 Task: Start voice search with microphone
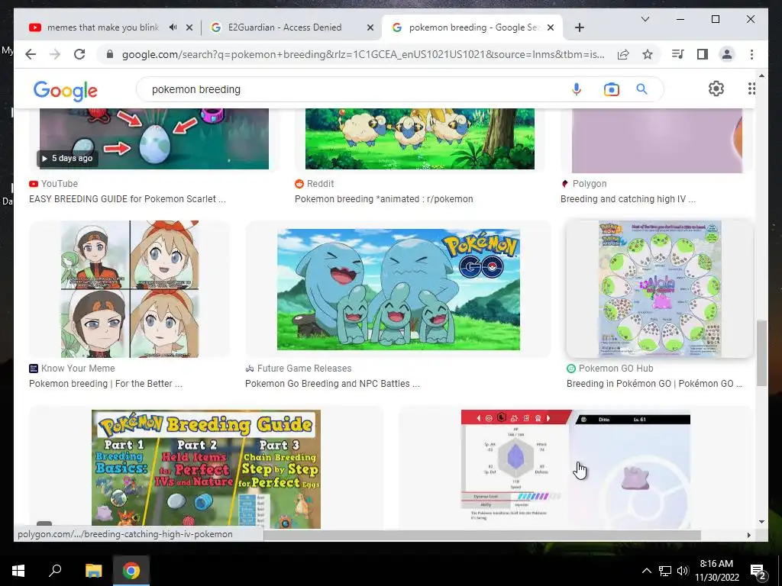[x=577, y=89]
